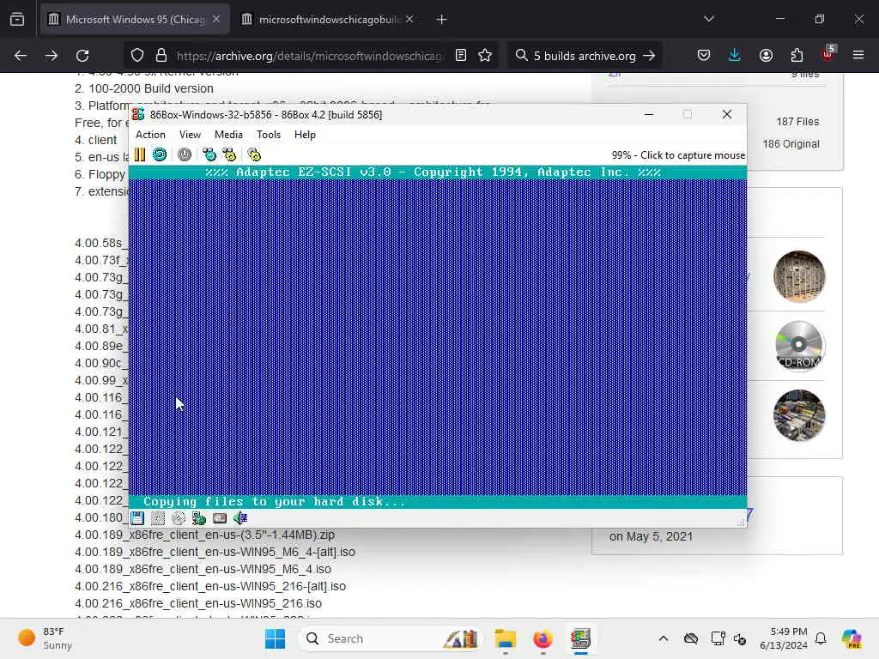The image size is (879, 659).
Task: Open the Tools menu in 86Box
Action: click(x=269, y=135)
